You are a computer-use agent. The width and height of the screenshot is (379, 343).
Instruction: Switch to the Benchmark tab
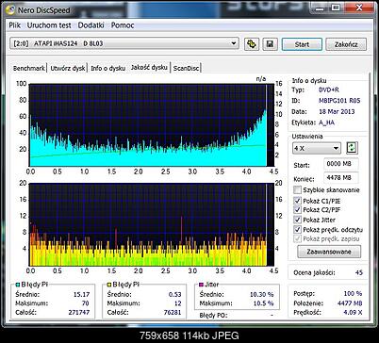tap(29, 68)
